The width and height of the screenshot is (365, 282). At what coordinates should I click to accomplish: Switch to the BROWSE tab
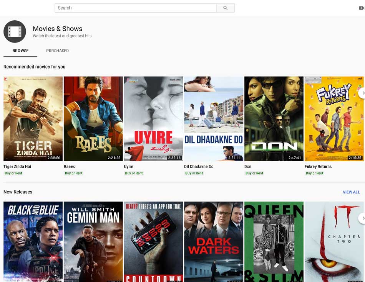pos(20,51)
